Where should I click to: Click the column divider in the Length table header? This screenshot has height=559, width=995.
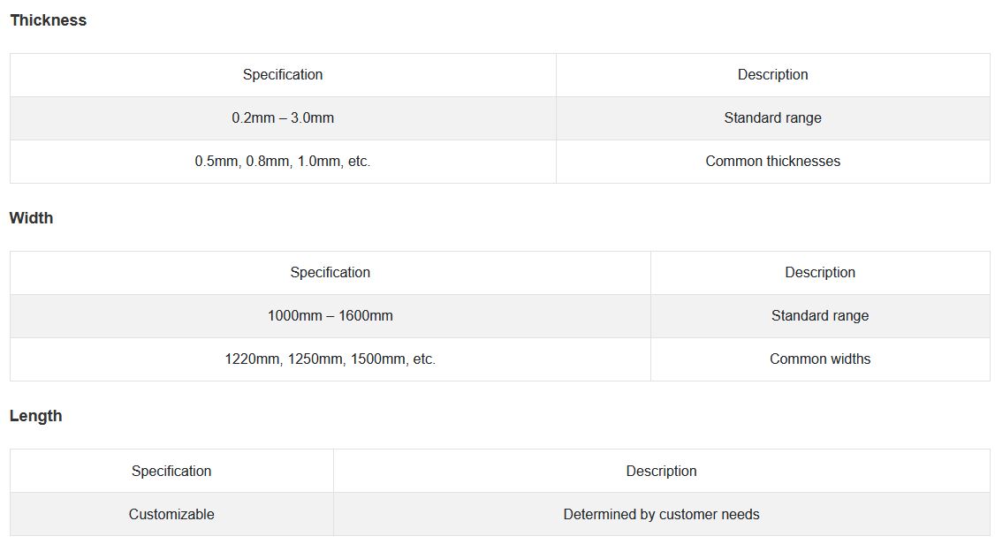coord(333,472)
